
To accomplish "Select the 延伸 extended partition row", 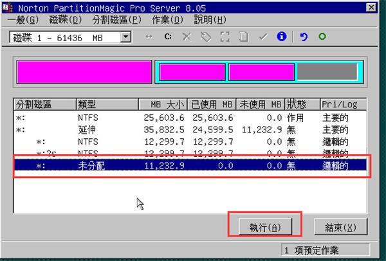I will coord(190,130).
